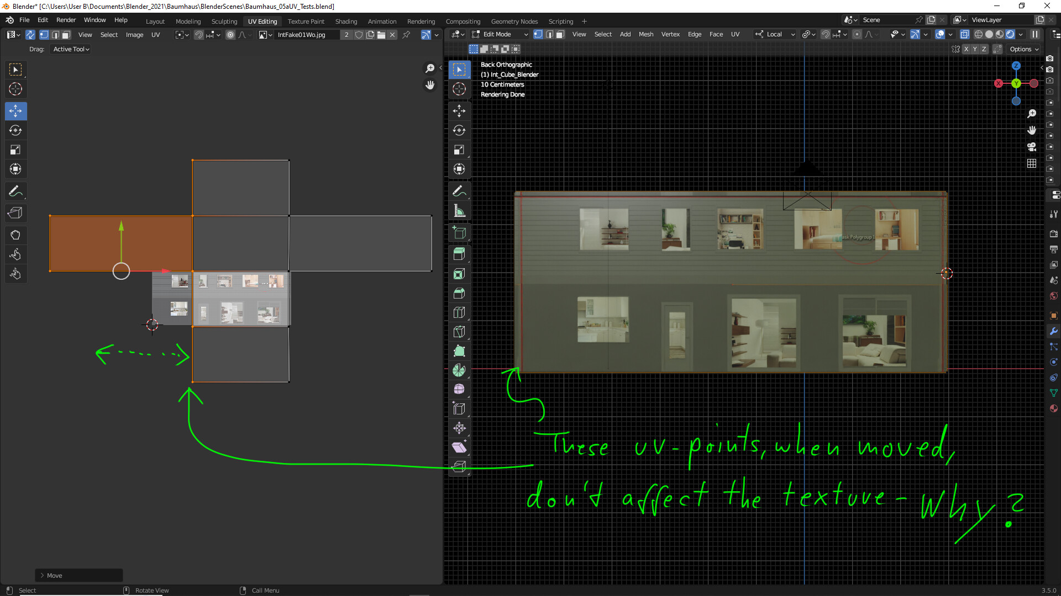Select the Transform tool in UV editor

[x=15, y=169]
